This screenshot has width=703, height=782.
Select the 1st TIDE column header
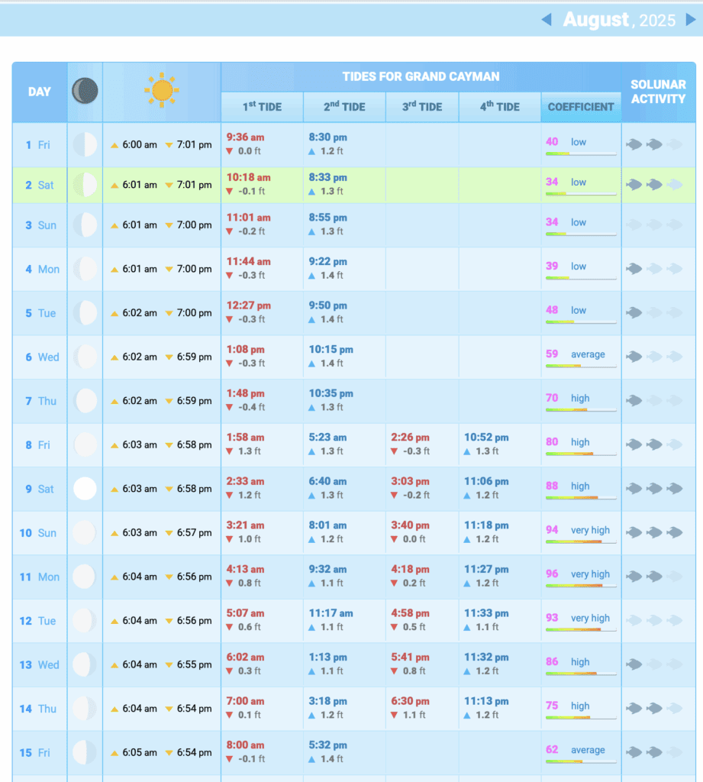click(262, 107)
